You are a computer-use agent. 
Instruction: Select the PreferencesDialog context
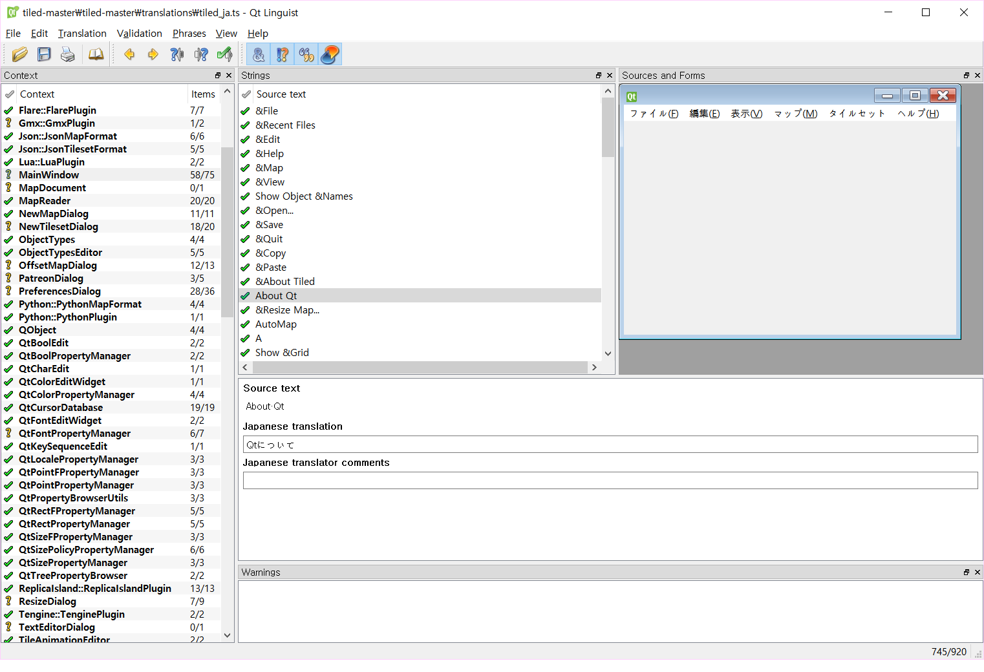111,291
